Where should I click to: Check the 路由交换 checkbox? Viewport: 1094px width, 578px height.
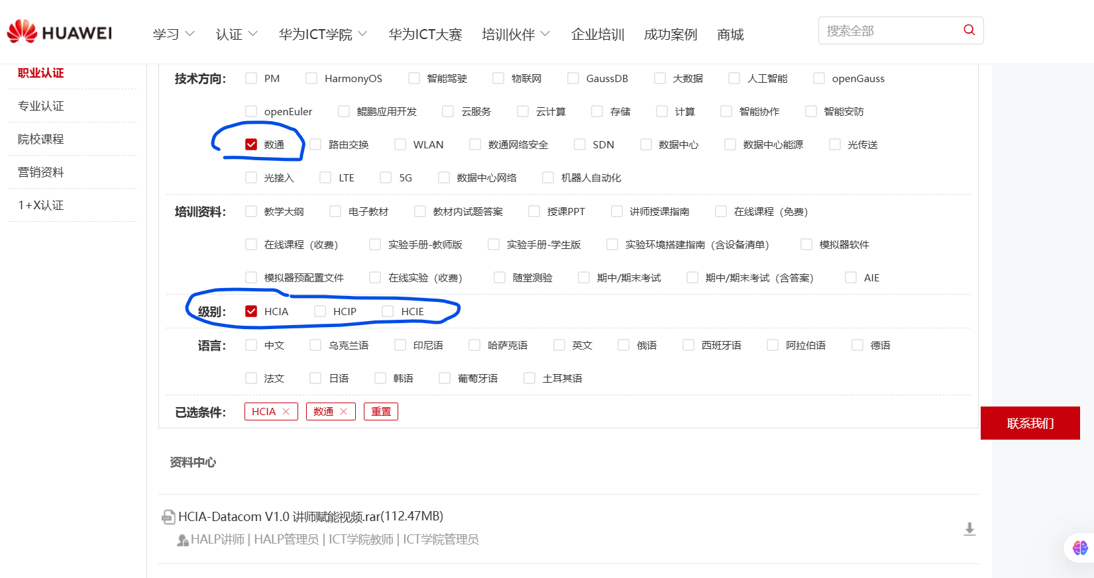(x=315, y=144)
